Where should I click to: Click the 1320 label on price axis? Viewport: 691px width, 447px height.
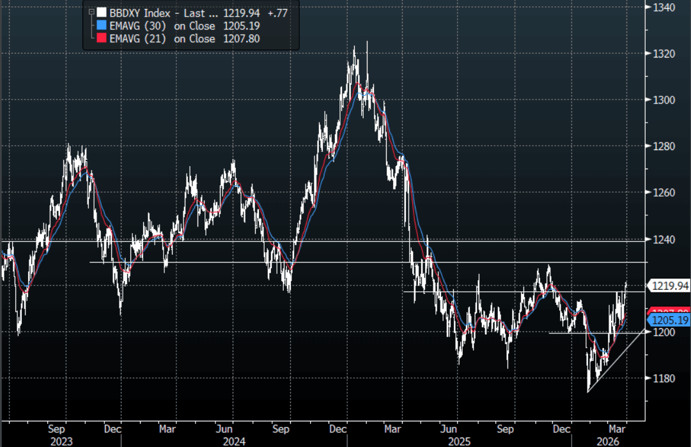[x=665, y=54]
